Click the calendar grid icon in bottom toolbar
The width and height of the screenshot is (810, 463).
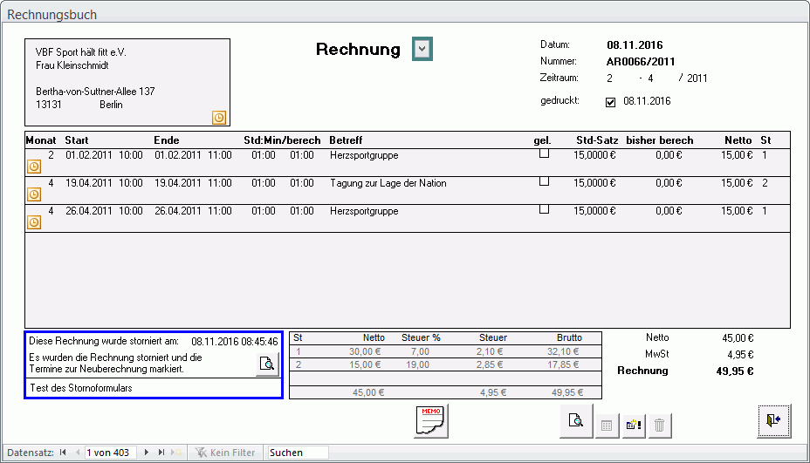coord(607,426)
